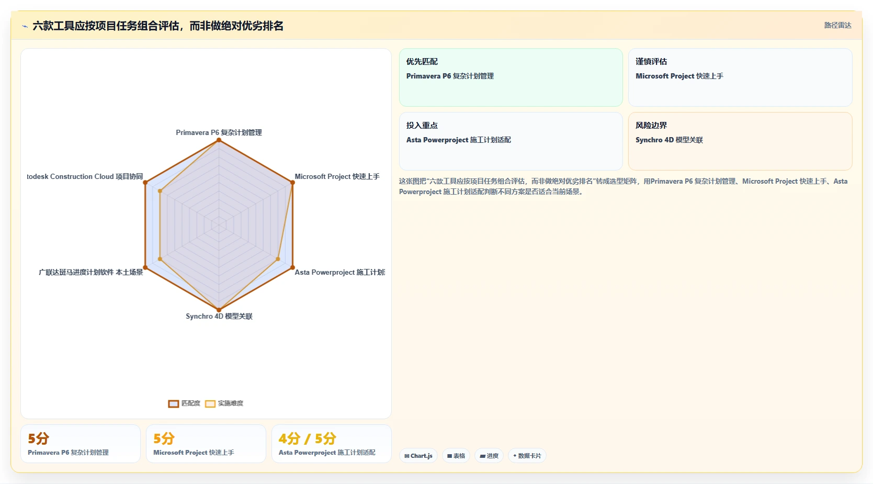873x484 pixels.
Task: Toggle the 实施难度 legend swatch
Action: [x=210, y=403]
